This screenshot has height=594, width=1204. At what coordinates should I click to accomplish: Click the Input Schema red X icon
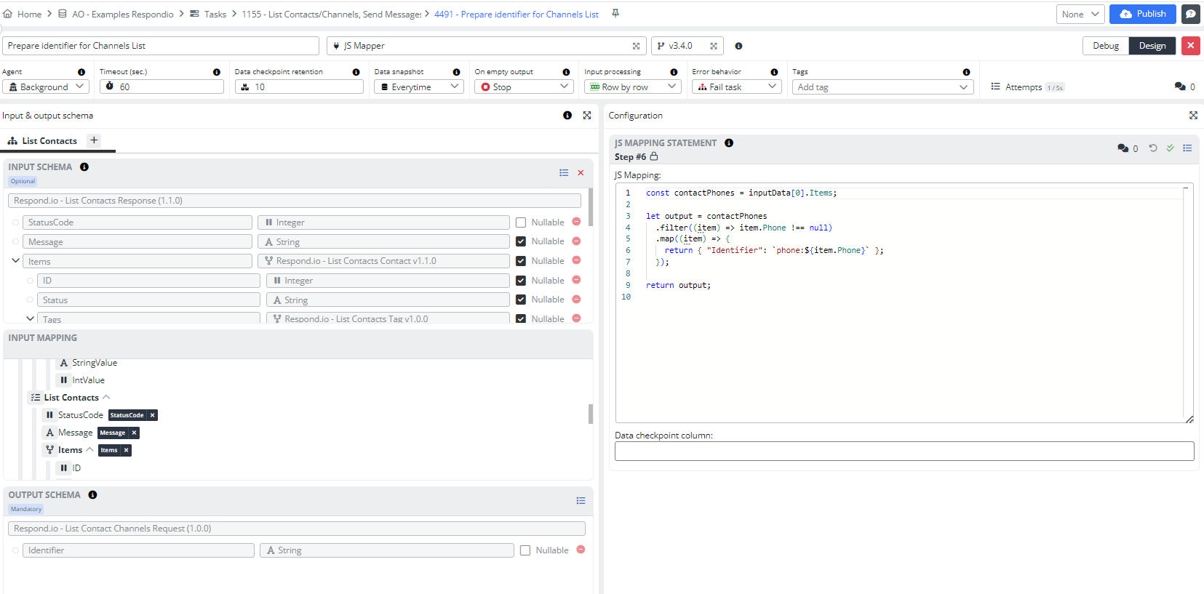pyautogui.click(x=581, y=173)
